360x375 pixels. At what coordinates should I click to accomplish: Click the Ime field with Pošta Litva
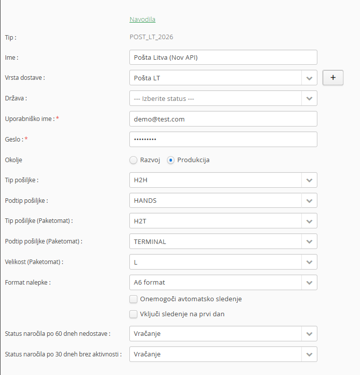pos(223,57)
